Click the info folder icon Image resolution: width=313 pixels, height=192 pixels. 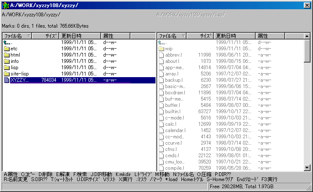pos(7,61)
